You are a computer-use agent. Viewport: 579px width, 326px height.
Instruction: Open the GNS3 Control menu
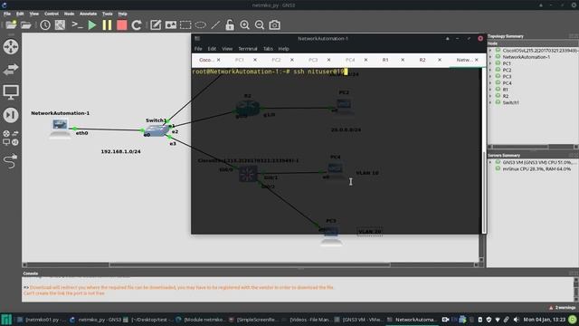(x=52, y=14)
